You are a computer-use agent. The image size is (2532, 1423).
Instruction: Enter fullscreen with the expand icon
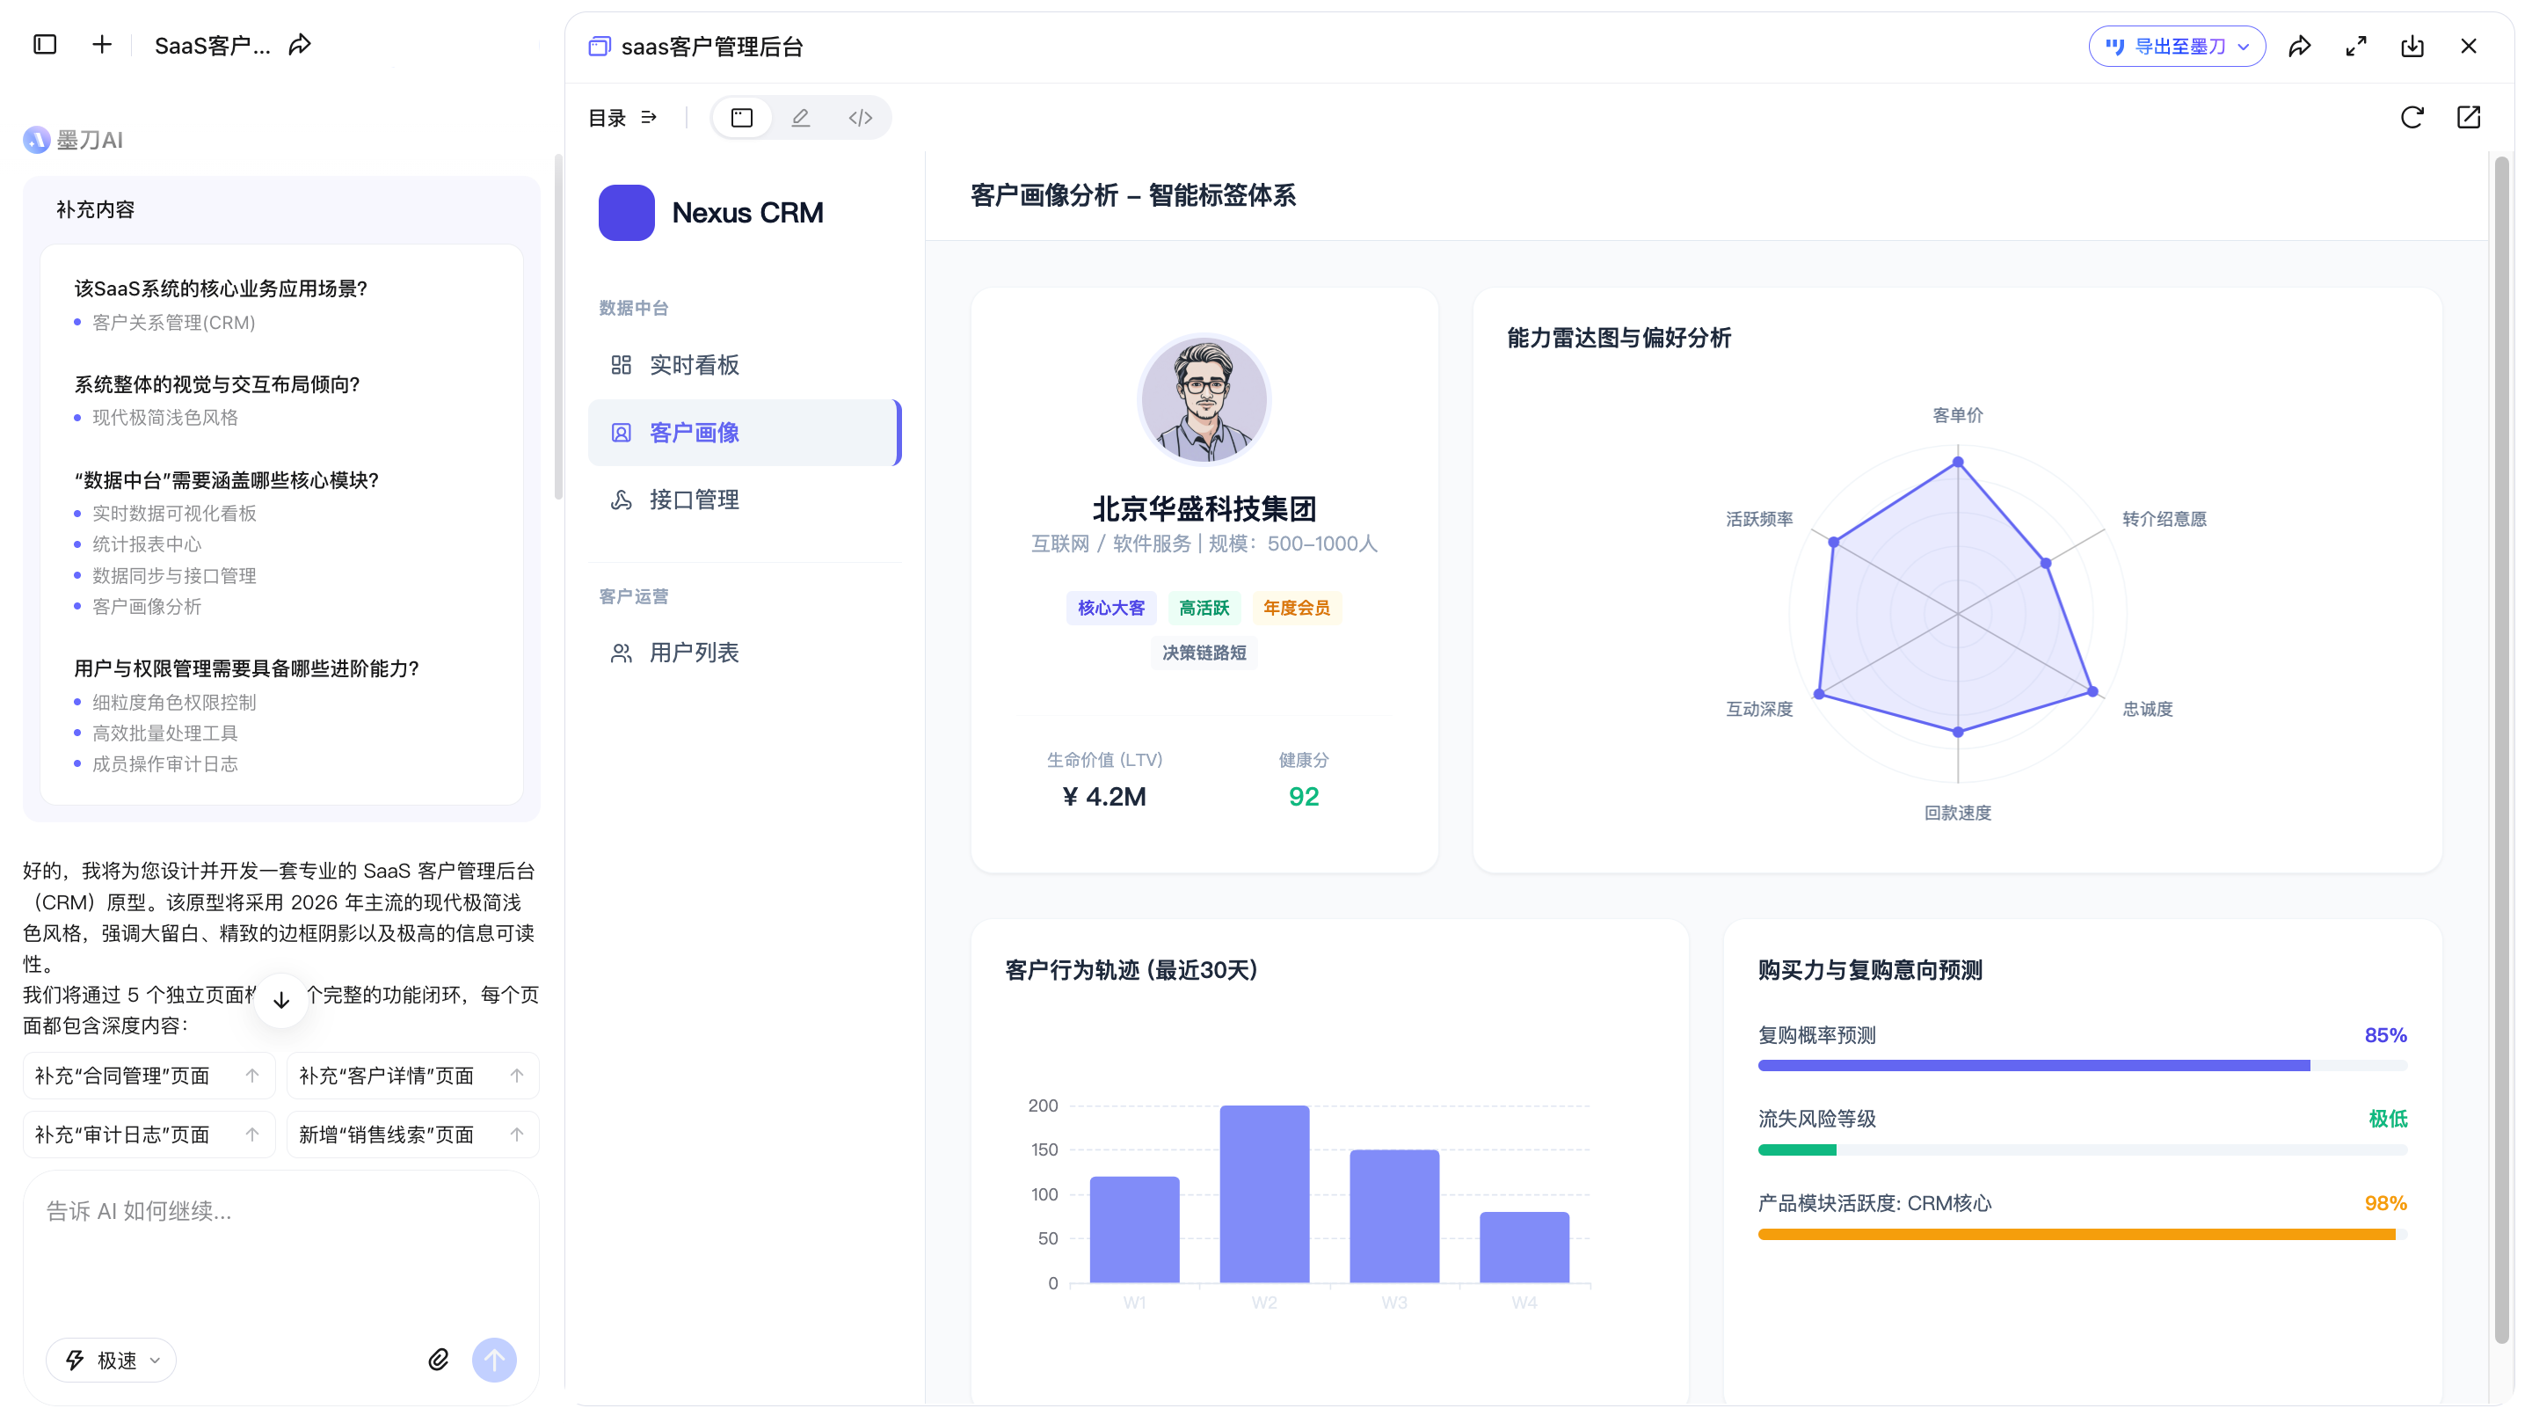(2355, 47)
